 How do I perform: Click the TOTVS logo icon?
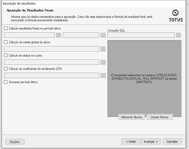pos(175,13)
